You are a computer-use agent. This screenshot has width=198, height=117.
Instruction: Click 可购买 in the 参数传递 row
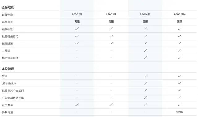[x=179, y=112]
